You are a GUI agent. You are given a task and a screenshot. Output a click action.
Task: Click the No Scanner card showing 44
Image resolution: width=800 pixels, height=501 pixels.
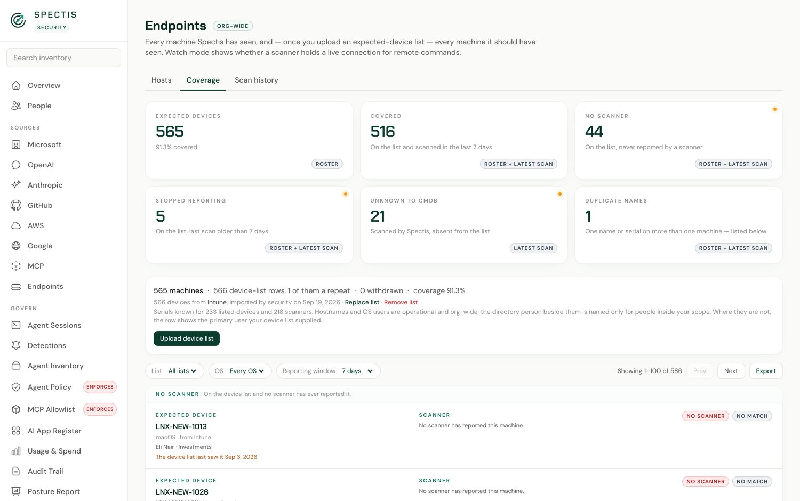click(678, 140)
